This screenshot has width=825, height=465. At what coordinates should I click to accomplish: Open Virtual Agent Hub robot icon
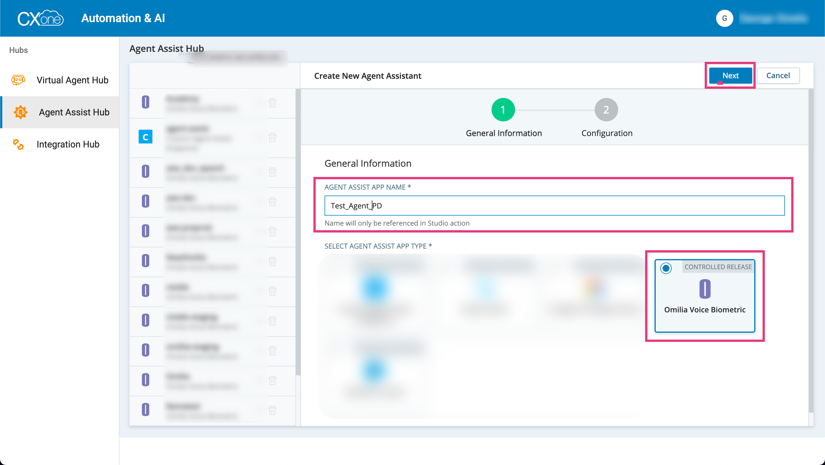(x=18, y=80)
